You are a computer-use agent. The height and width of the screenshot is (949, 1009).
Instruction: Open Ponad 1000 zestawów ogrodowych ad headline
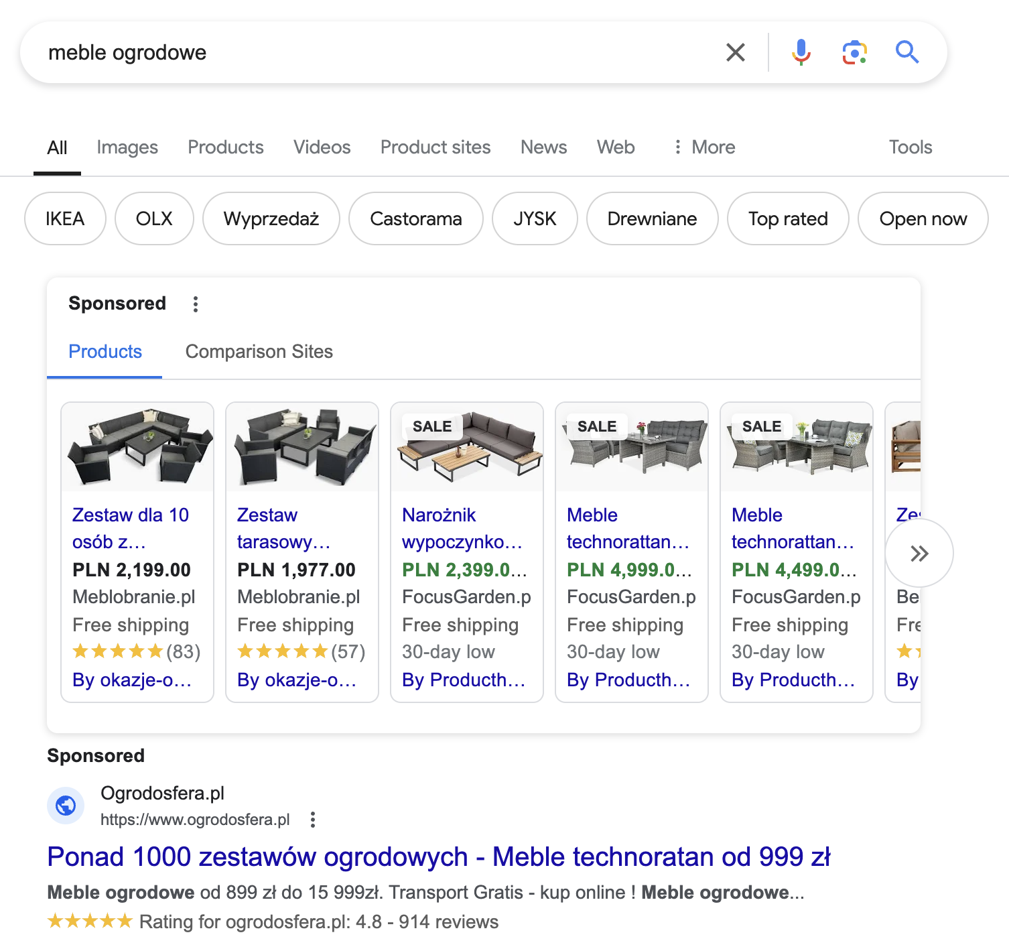click(x=439, y=857)
